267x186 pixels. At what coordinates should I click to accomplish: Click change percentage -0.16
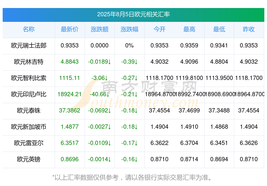(129, 159)
